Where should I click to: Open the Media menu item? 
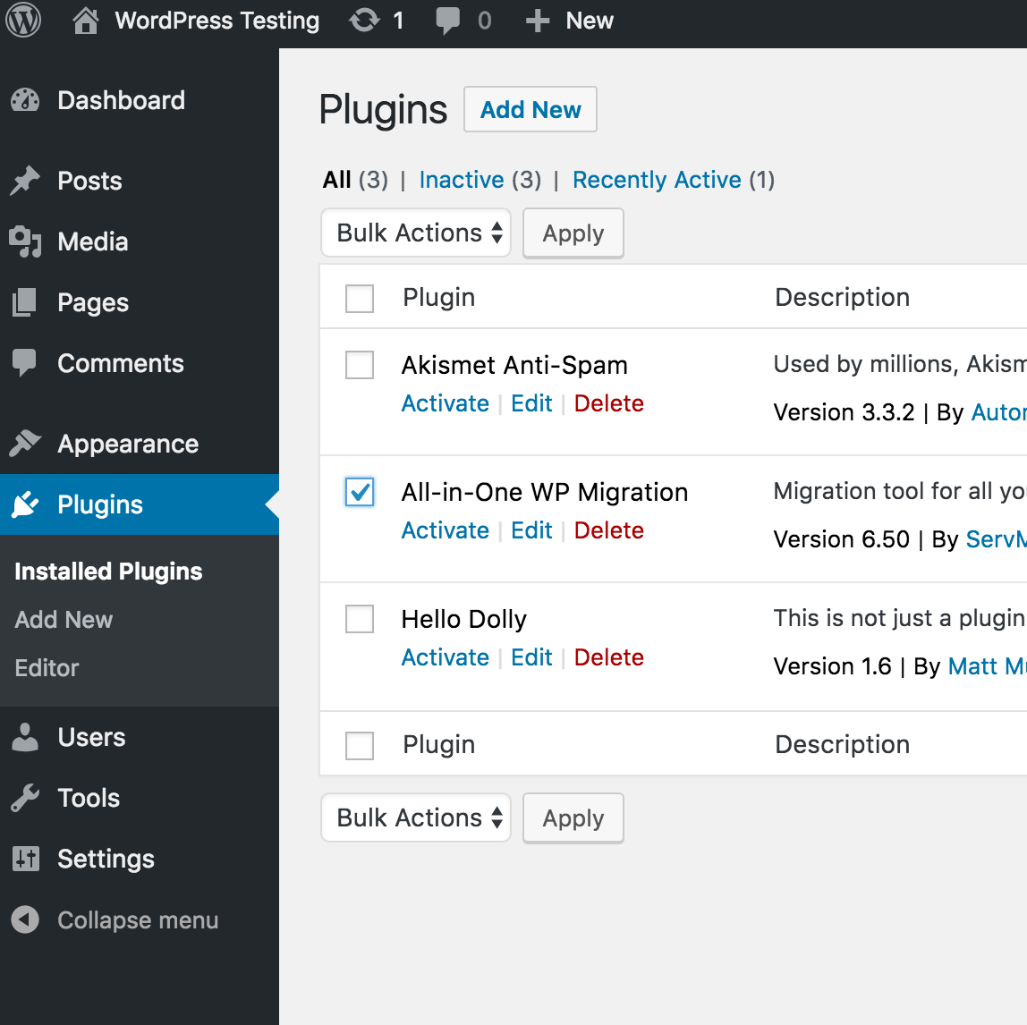[140, 241]
